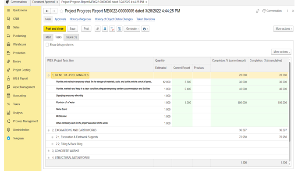Open the Conversation button at top right
Screen dimensions: 298x171
coord(272,11)
